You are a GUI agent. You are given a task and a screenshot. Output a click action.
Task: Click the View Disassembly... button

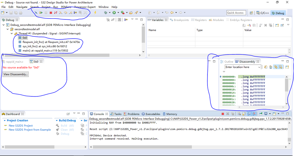(x=16, y=74)
